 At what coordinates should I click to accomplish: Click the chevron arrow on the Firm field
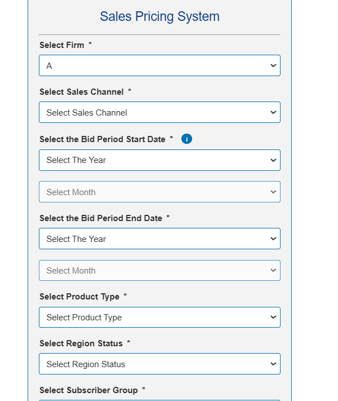273,65
